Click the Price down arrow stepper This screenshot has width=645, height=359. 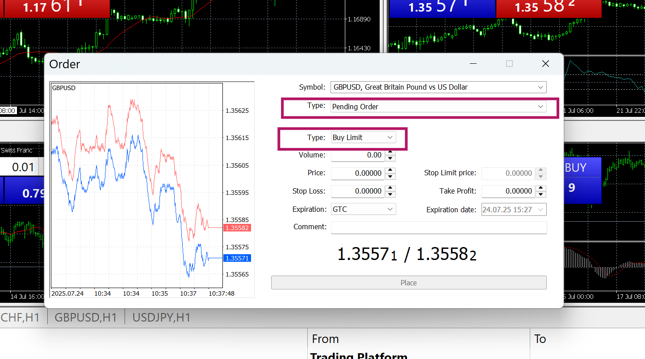click(390, 176)
